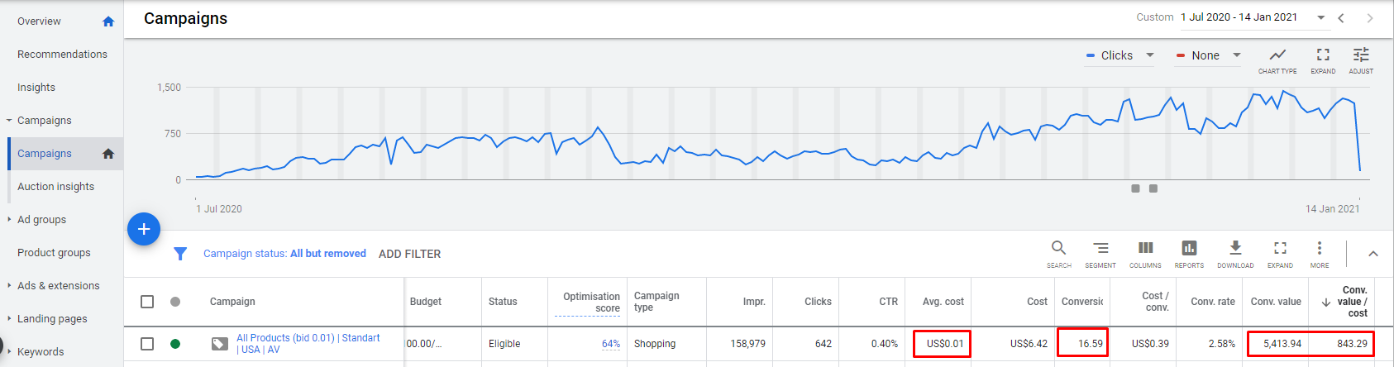Toggle the green campaign status dot
1394x367 pixels.
(175, 344)
